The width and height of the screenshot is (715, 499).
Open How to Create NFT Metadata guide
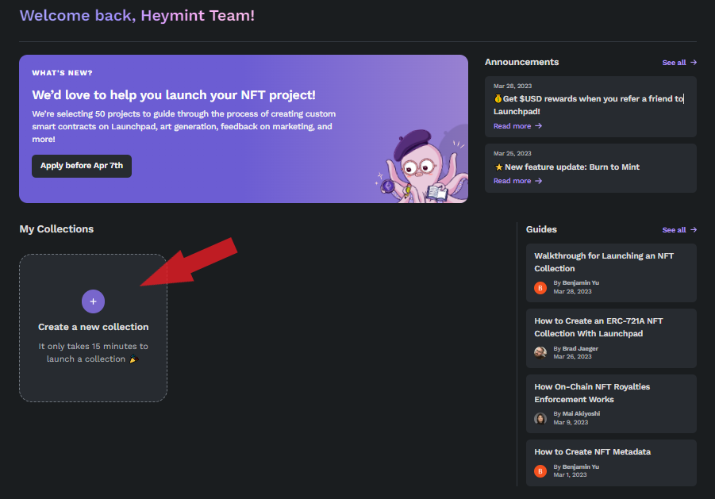(592, 451)
